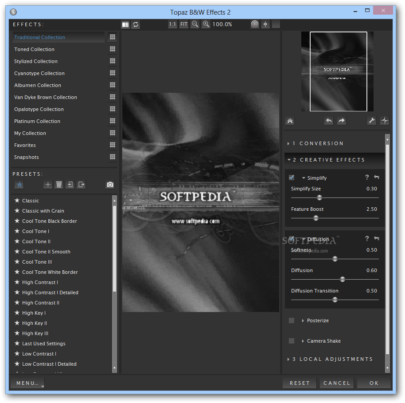Open grid view for Opalotype Collection
The image size is (405, 403).
113,109
